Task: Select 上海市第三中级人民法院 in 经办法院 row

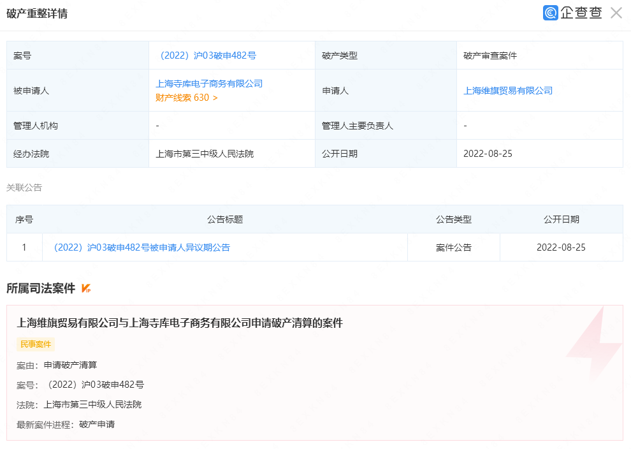Action: (x=205, y=154)
